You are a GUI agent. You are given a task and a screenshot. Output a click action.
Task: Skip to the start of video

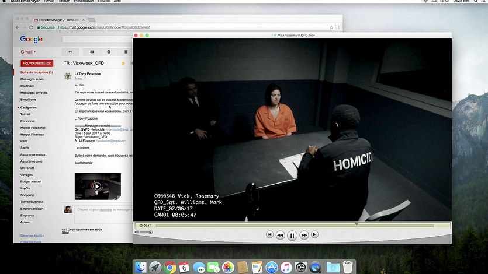click(269, 234)
